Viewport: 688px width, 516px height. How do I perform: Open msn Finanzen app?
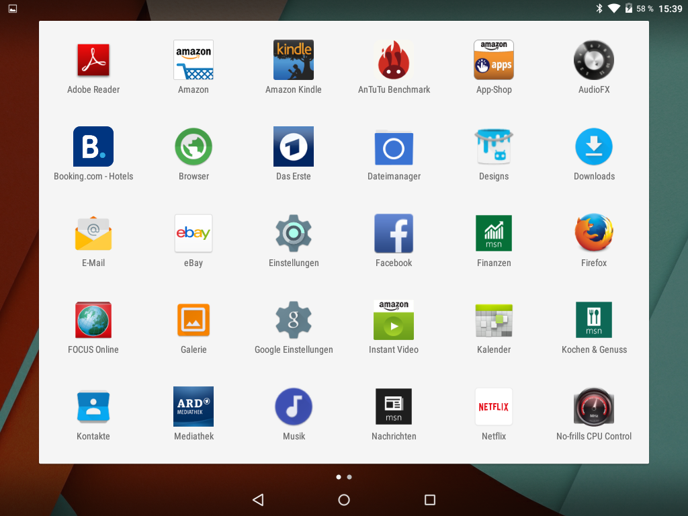tap(494, 233)
